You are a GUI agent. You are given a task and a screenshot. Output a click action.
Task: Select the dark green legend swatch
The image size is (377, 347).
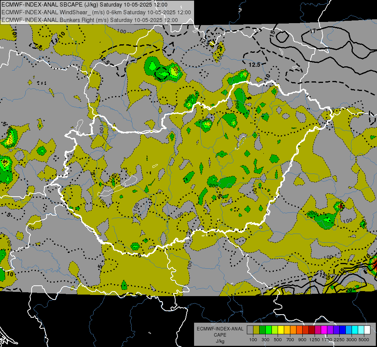coord(262,330)
